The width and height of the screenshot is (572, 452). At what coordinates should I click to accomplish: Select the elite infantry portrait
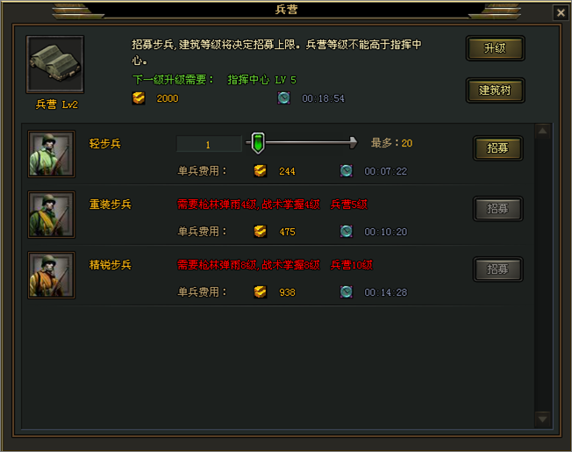click(52, 275)
